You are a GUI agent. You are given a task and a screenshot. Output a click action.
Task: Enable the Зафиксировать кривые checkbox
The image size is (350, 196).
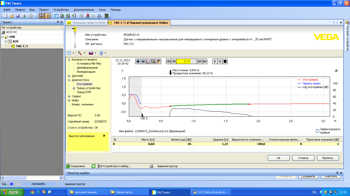click(x=318, y=131)
